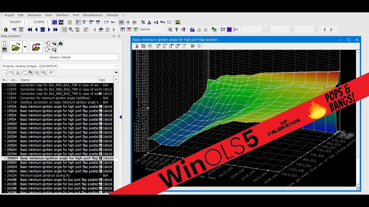
Task: Increase the zoom percentage stepper
Action: point(48,21)
